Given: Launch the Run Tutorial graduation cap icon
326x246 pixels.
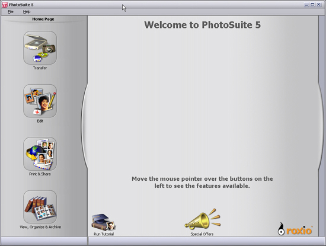Looking at the screenshot, I should pos(103,222).
